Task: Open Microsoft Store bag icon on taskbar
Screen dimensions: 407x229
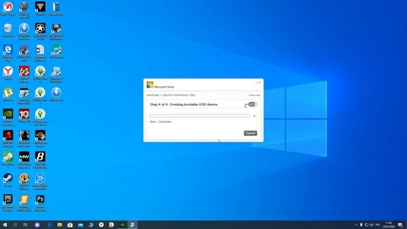Action: click(70, 225)
